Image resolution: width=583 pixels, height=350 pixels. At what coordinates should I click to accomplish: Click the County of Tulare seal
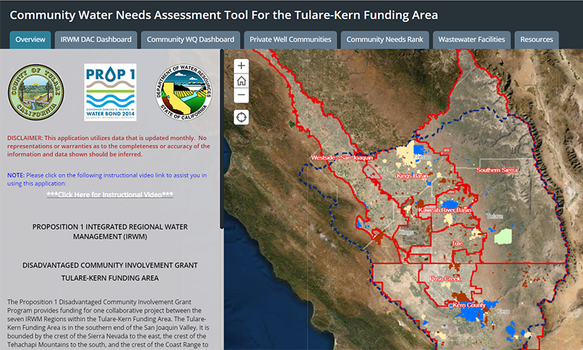(x=36, y=92)
